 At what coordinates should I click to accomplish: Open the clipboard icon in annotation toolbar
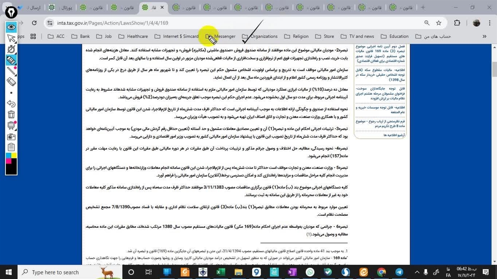coord(11,147)
